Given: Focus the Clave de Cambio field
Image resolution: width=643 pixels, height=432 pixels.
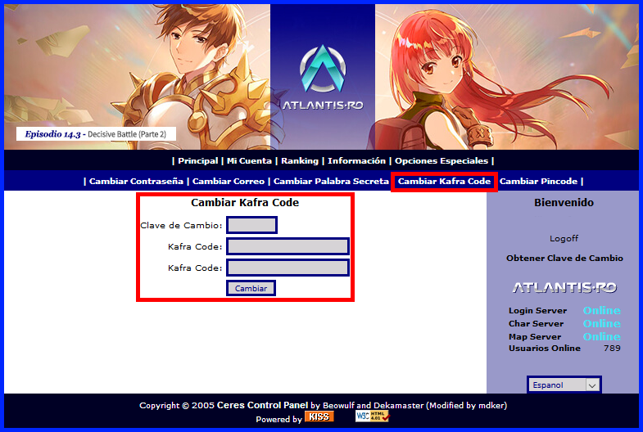Looking at the screenshot, I should click(x=251, y=225).
